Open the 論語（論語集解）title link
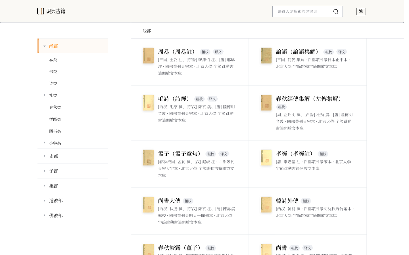409x255 pixels. pyautogui.click(x=299, y=52)
